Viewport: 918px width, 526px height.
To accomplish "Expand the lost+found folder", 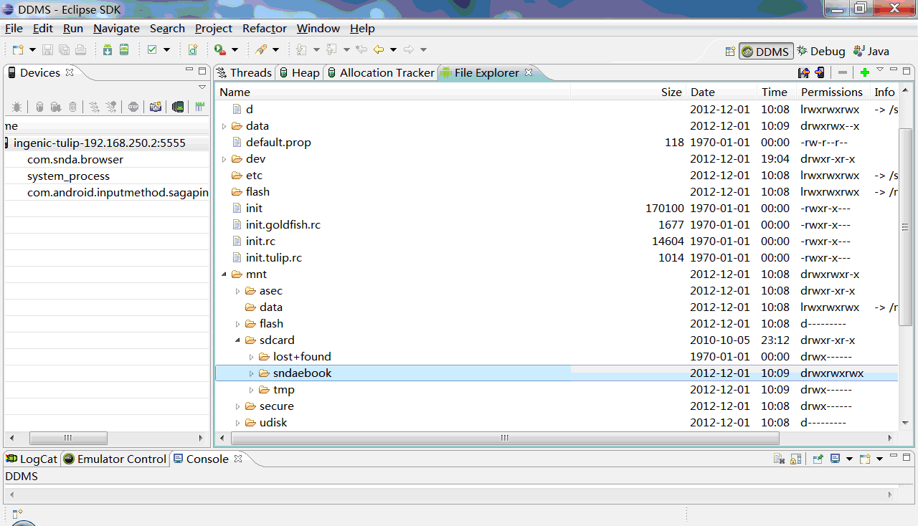I will point(252,357).
